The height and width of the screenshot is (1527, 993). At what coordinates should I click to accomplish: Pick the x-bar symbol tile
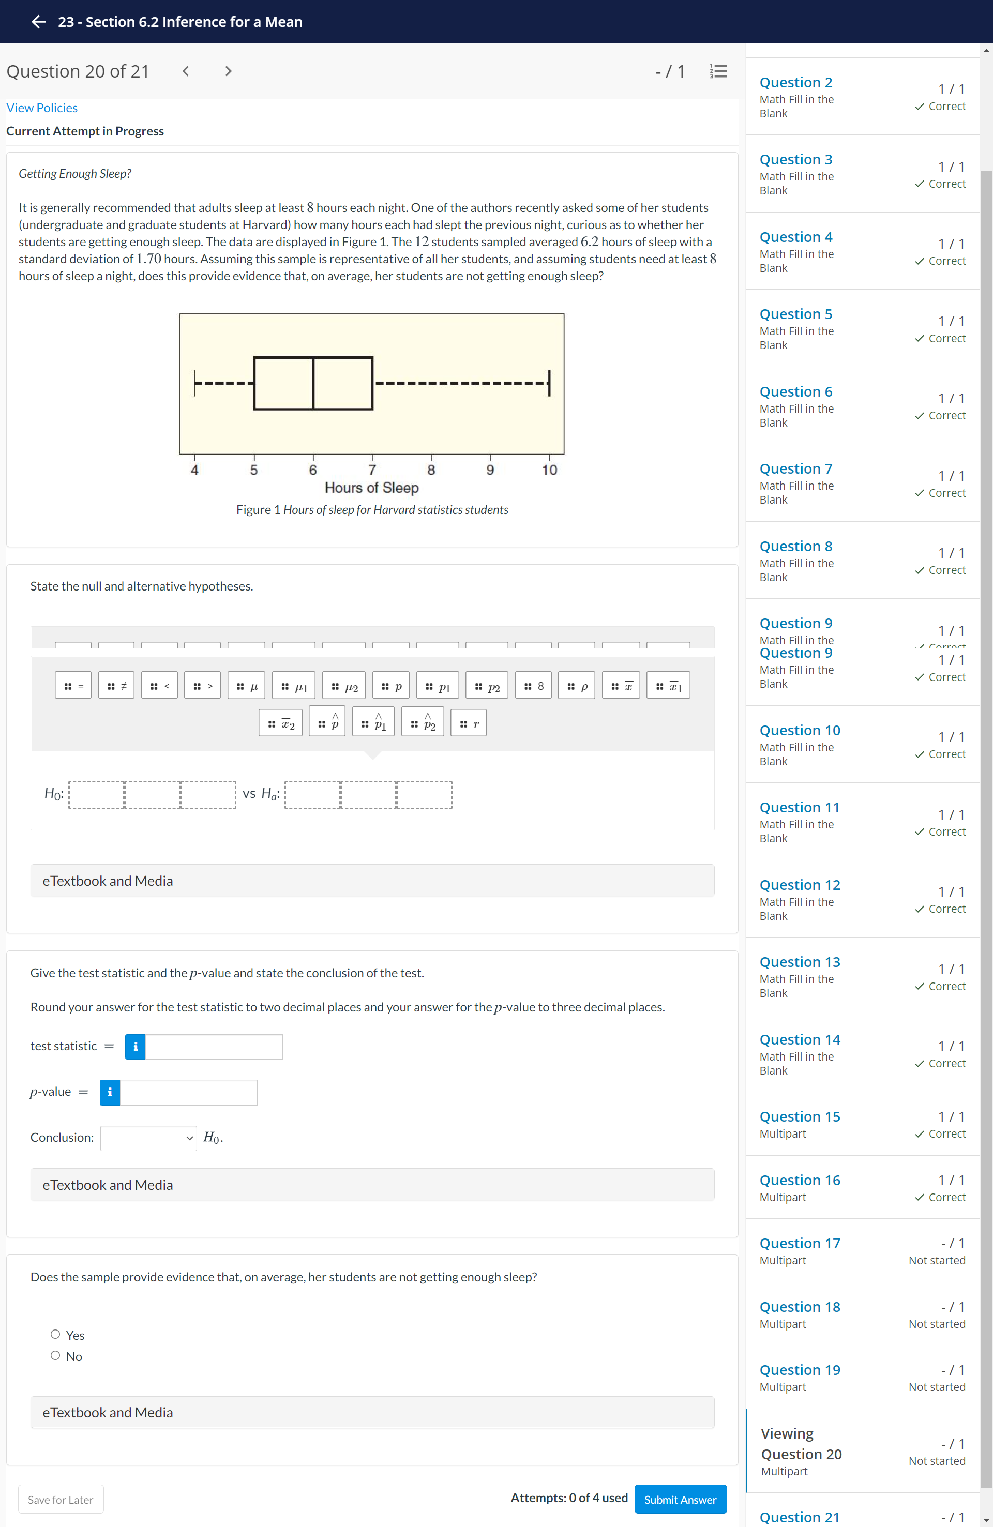(621, 686)
